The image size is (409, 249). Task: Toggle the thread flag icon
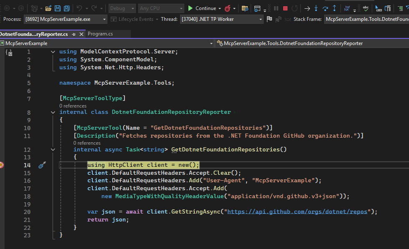[269, 19]
